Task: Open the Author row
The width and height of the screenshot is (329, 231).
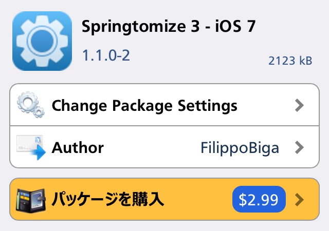Action: pos(164,147)
